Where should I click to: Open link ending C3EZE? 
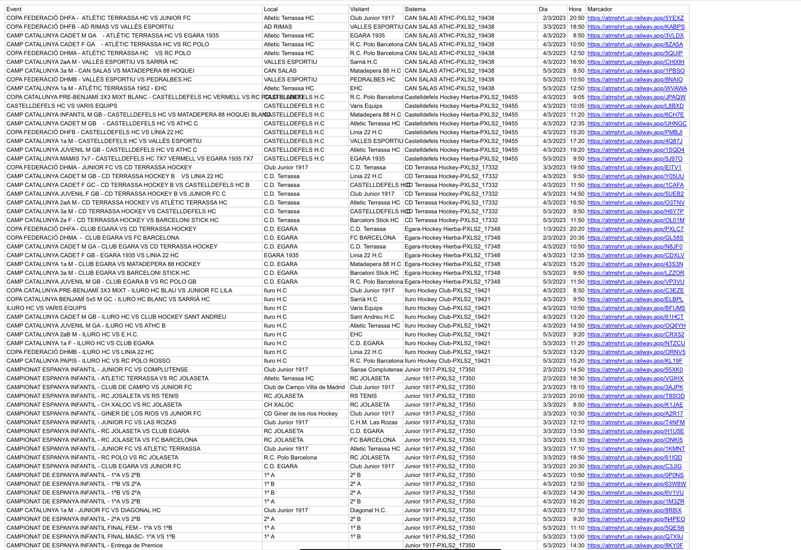coord(635,290)
